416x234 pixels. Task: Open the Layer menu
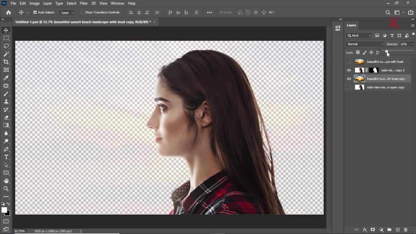point(47,3)
